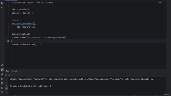Click the '1 usage' hint above move_forwards
Image resolution: width=171 pixels, height=96 pixels.
(15, 20)
